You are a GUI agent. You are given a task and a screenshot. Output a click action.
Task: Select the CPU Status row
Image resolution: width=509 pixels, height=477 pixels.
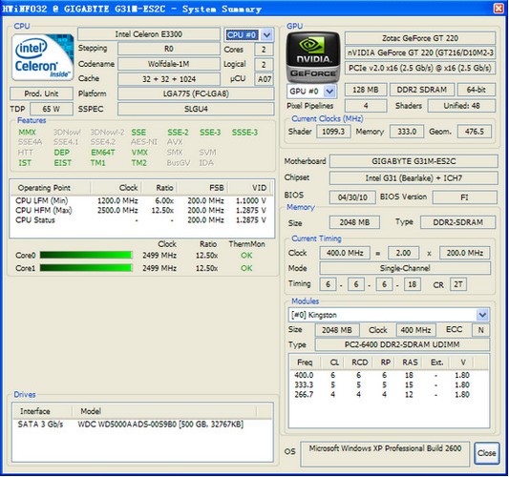pos(141,220)
